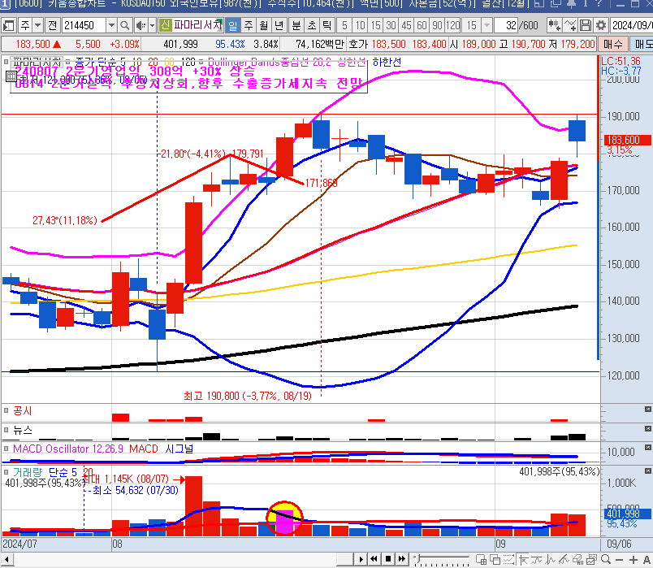The width and height of the screenshot is (653, 568).
Task: Toggle the 공시 panel header square
Action: point(6,410)
